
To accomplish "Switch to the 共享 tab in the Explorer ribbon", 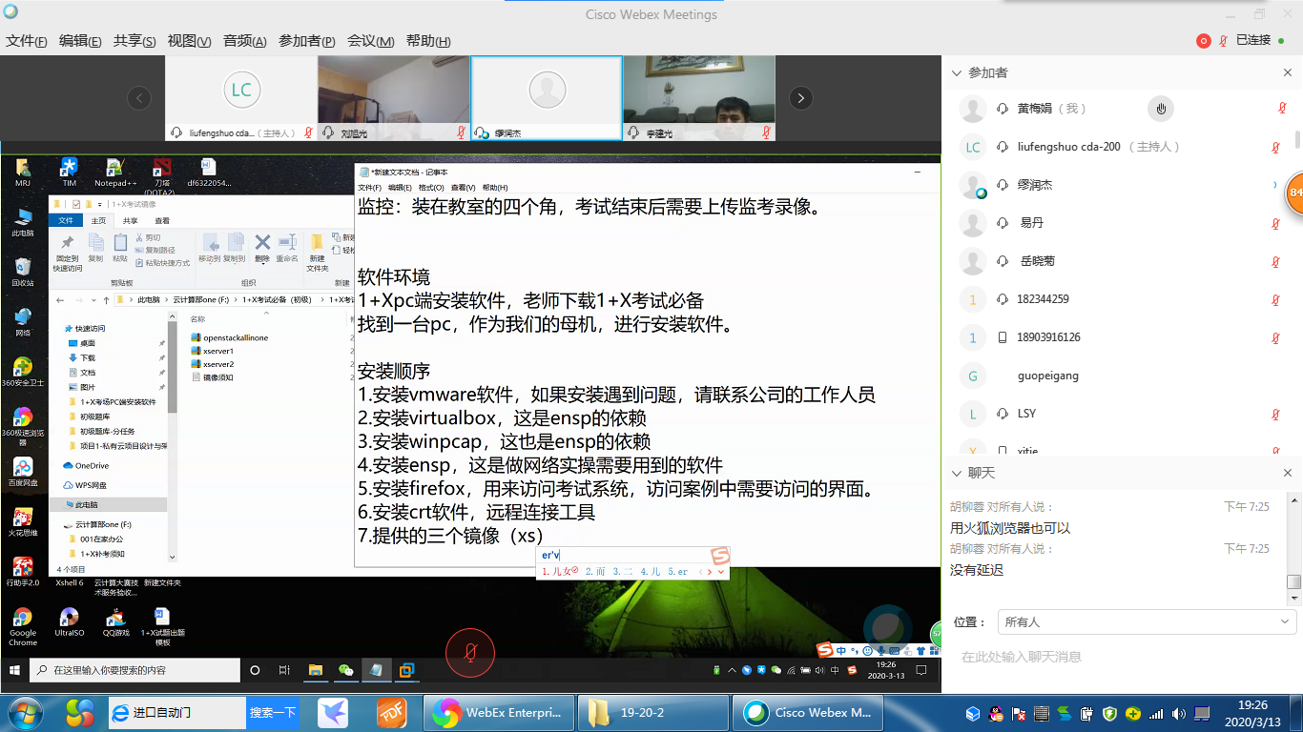I will tap(130, 220).
